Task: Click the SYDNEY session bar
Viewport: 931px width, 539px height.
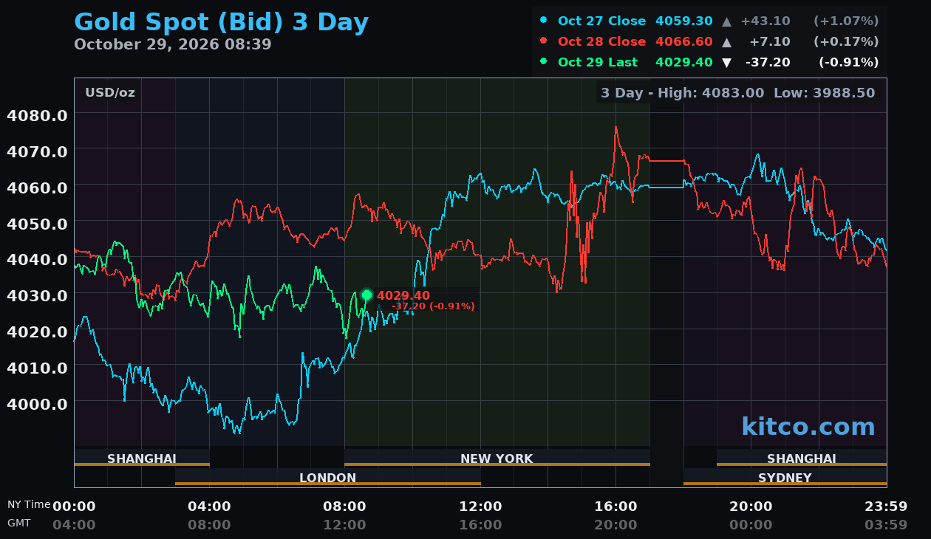Action: point(785,477)
